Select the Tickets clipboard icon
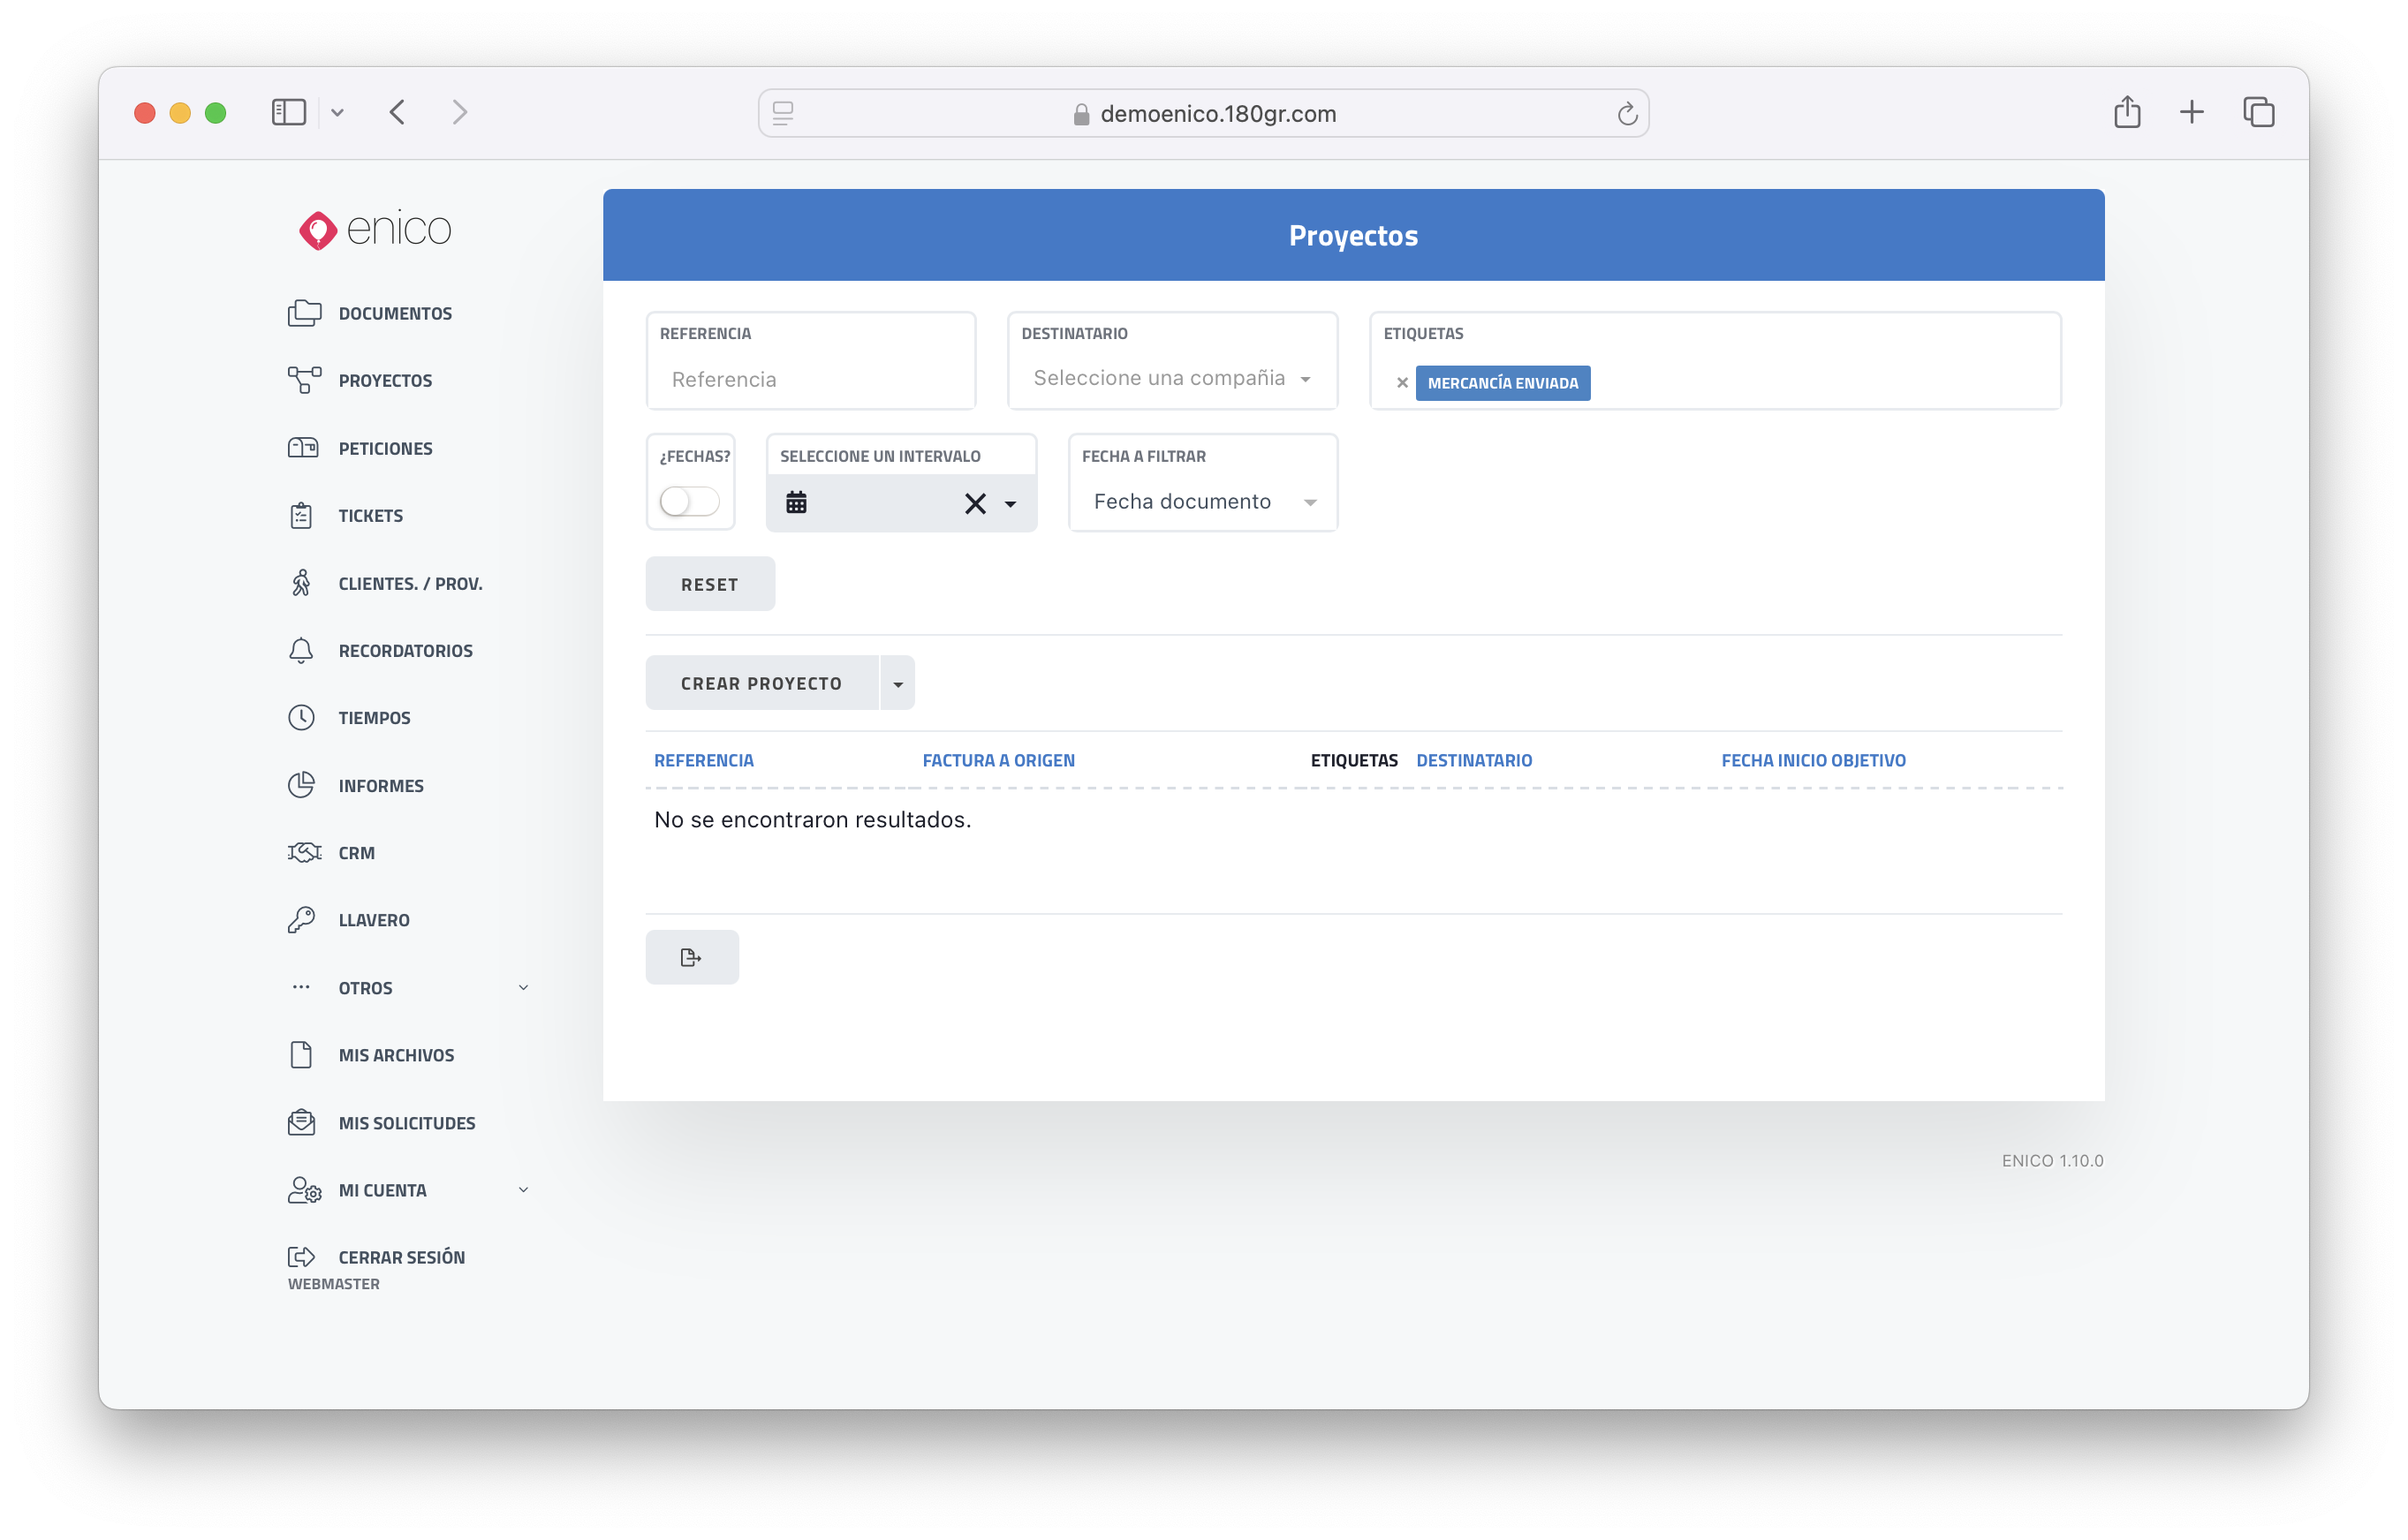Screen dimensions: 2408x1540 tap(301, 516)
